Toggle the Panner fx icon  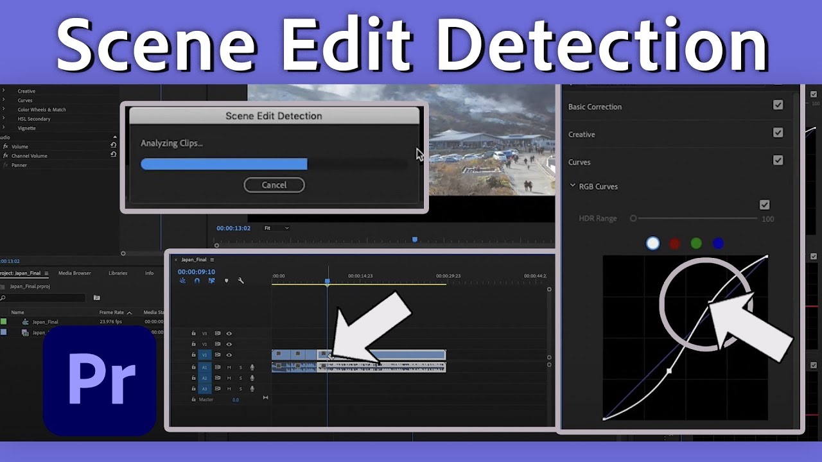(5, 165)
